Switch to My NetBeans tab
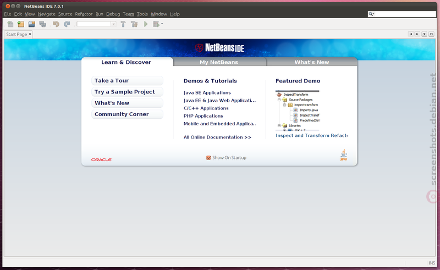 (x=219, y=62)
